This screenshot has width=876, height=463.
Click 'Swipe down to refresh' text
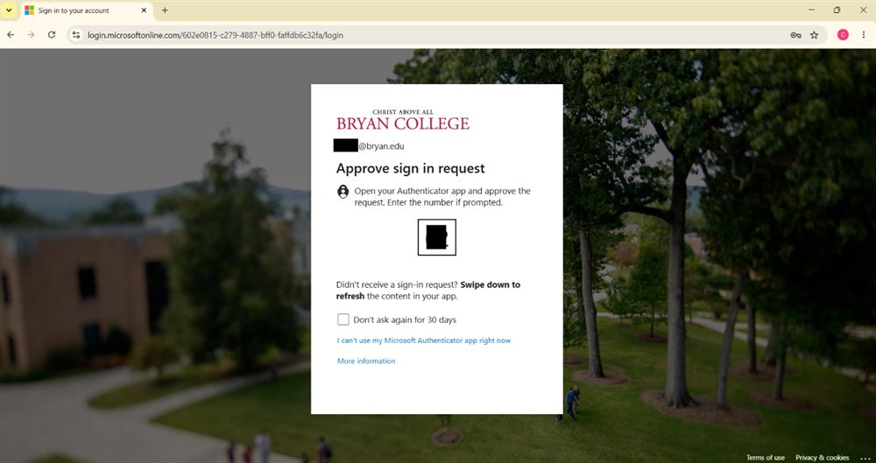coord(428,291)
